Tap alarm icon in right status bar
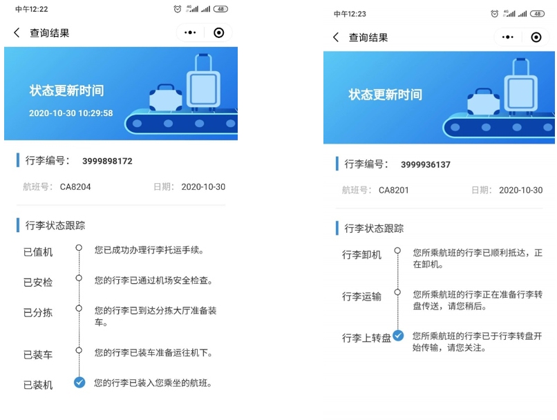 point(494,14)
